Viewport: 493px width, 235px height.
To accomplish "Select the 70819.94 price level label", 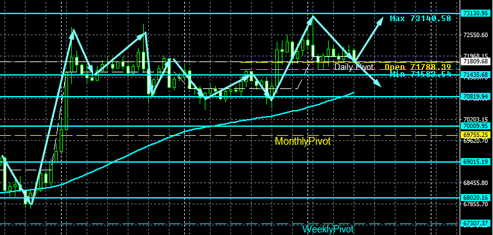I will (475, 97).
